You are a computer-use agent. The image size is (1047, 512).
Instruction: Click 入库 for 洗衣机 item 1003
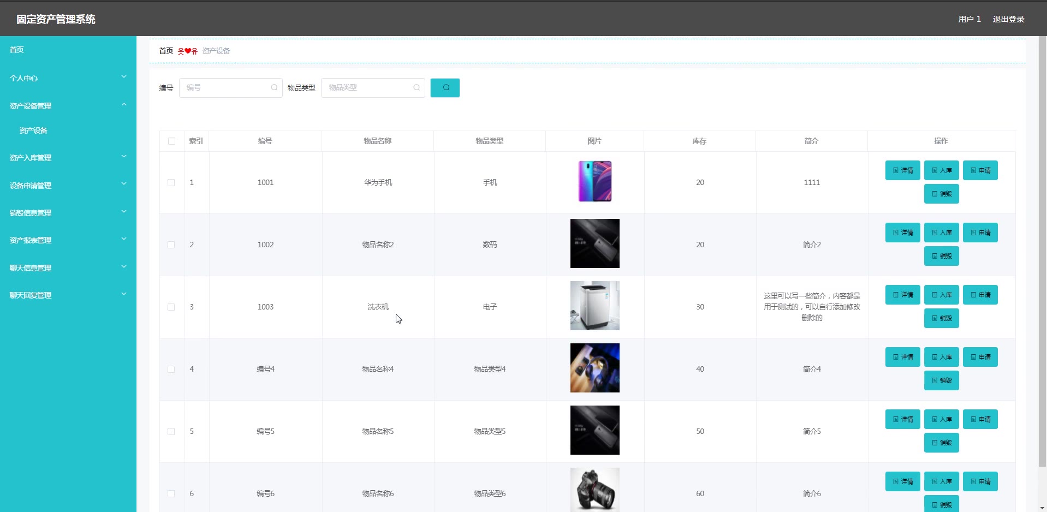[942, 295]
